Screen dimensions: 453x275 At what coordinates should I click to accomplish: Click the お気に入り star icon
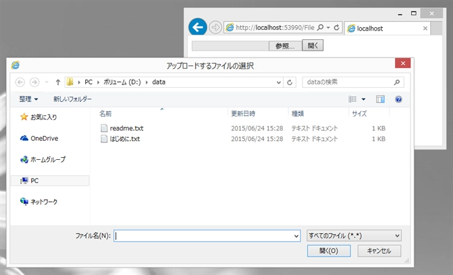point(24,117)
